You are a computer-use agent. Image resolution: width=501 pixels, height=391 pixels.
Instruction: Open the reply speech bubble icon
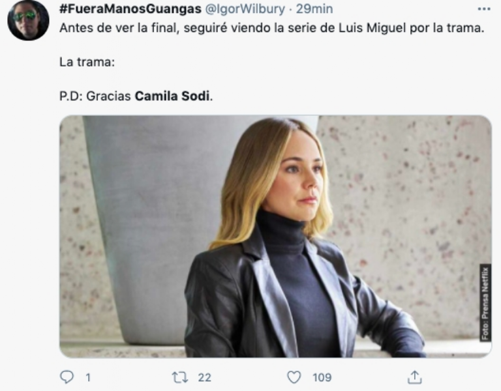tap(67, 377)
